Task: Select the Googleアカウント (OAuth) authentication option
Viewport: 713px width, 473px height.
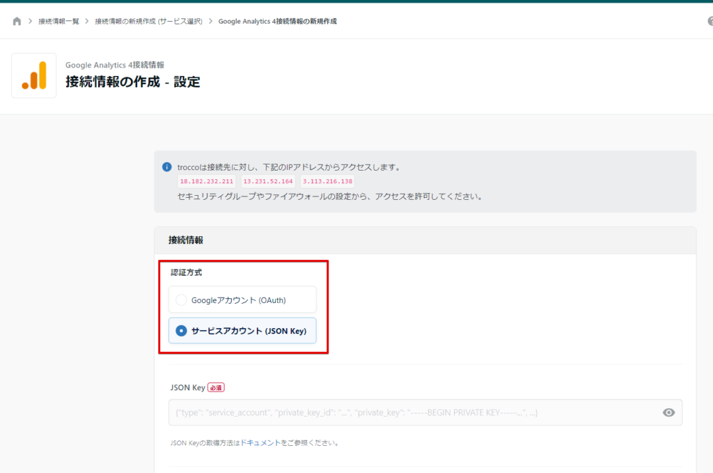Action: [242, 299]
